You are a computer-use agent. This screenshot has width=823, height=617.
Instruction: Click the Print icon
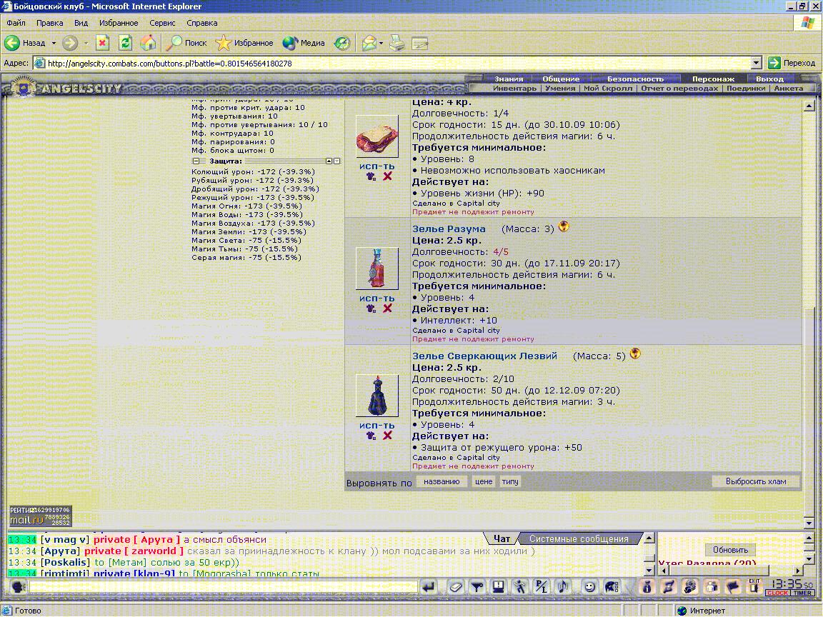(396, 43)
